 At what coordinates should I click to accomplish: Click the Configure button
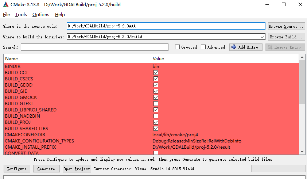[17, 169]
